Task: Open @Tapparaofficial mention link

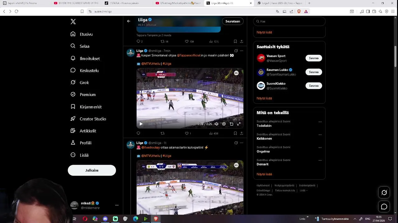Action: (188, 55)
